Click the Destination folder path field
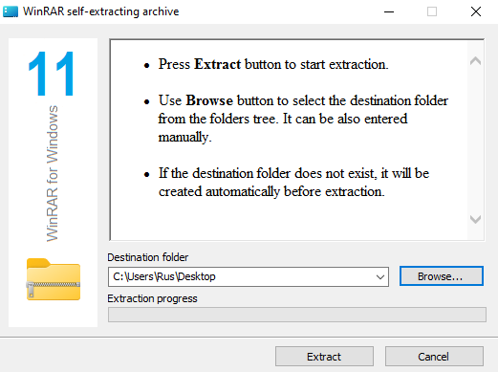This screenshot has height=372, width=498. (249, 276)
